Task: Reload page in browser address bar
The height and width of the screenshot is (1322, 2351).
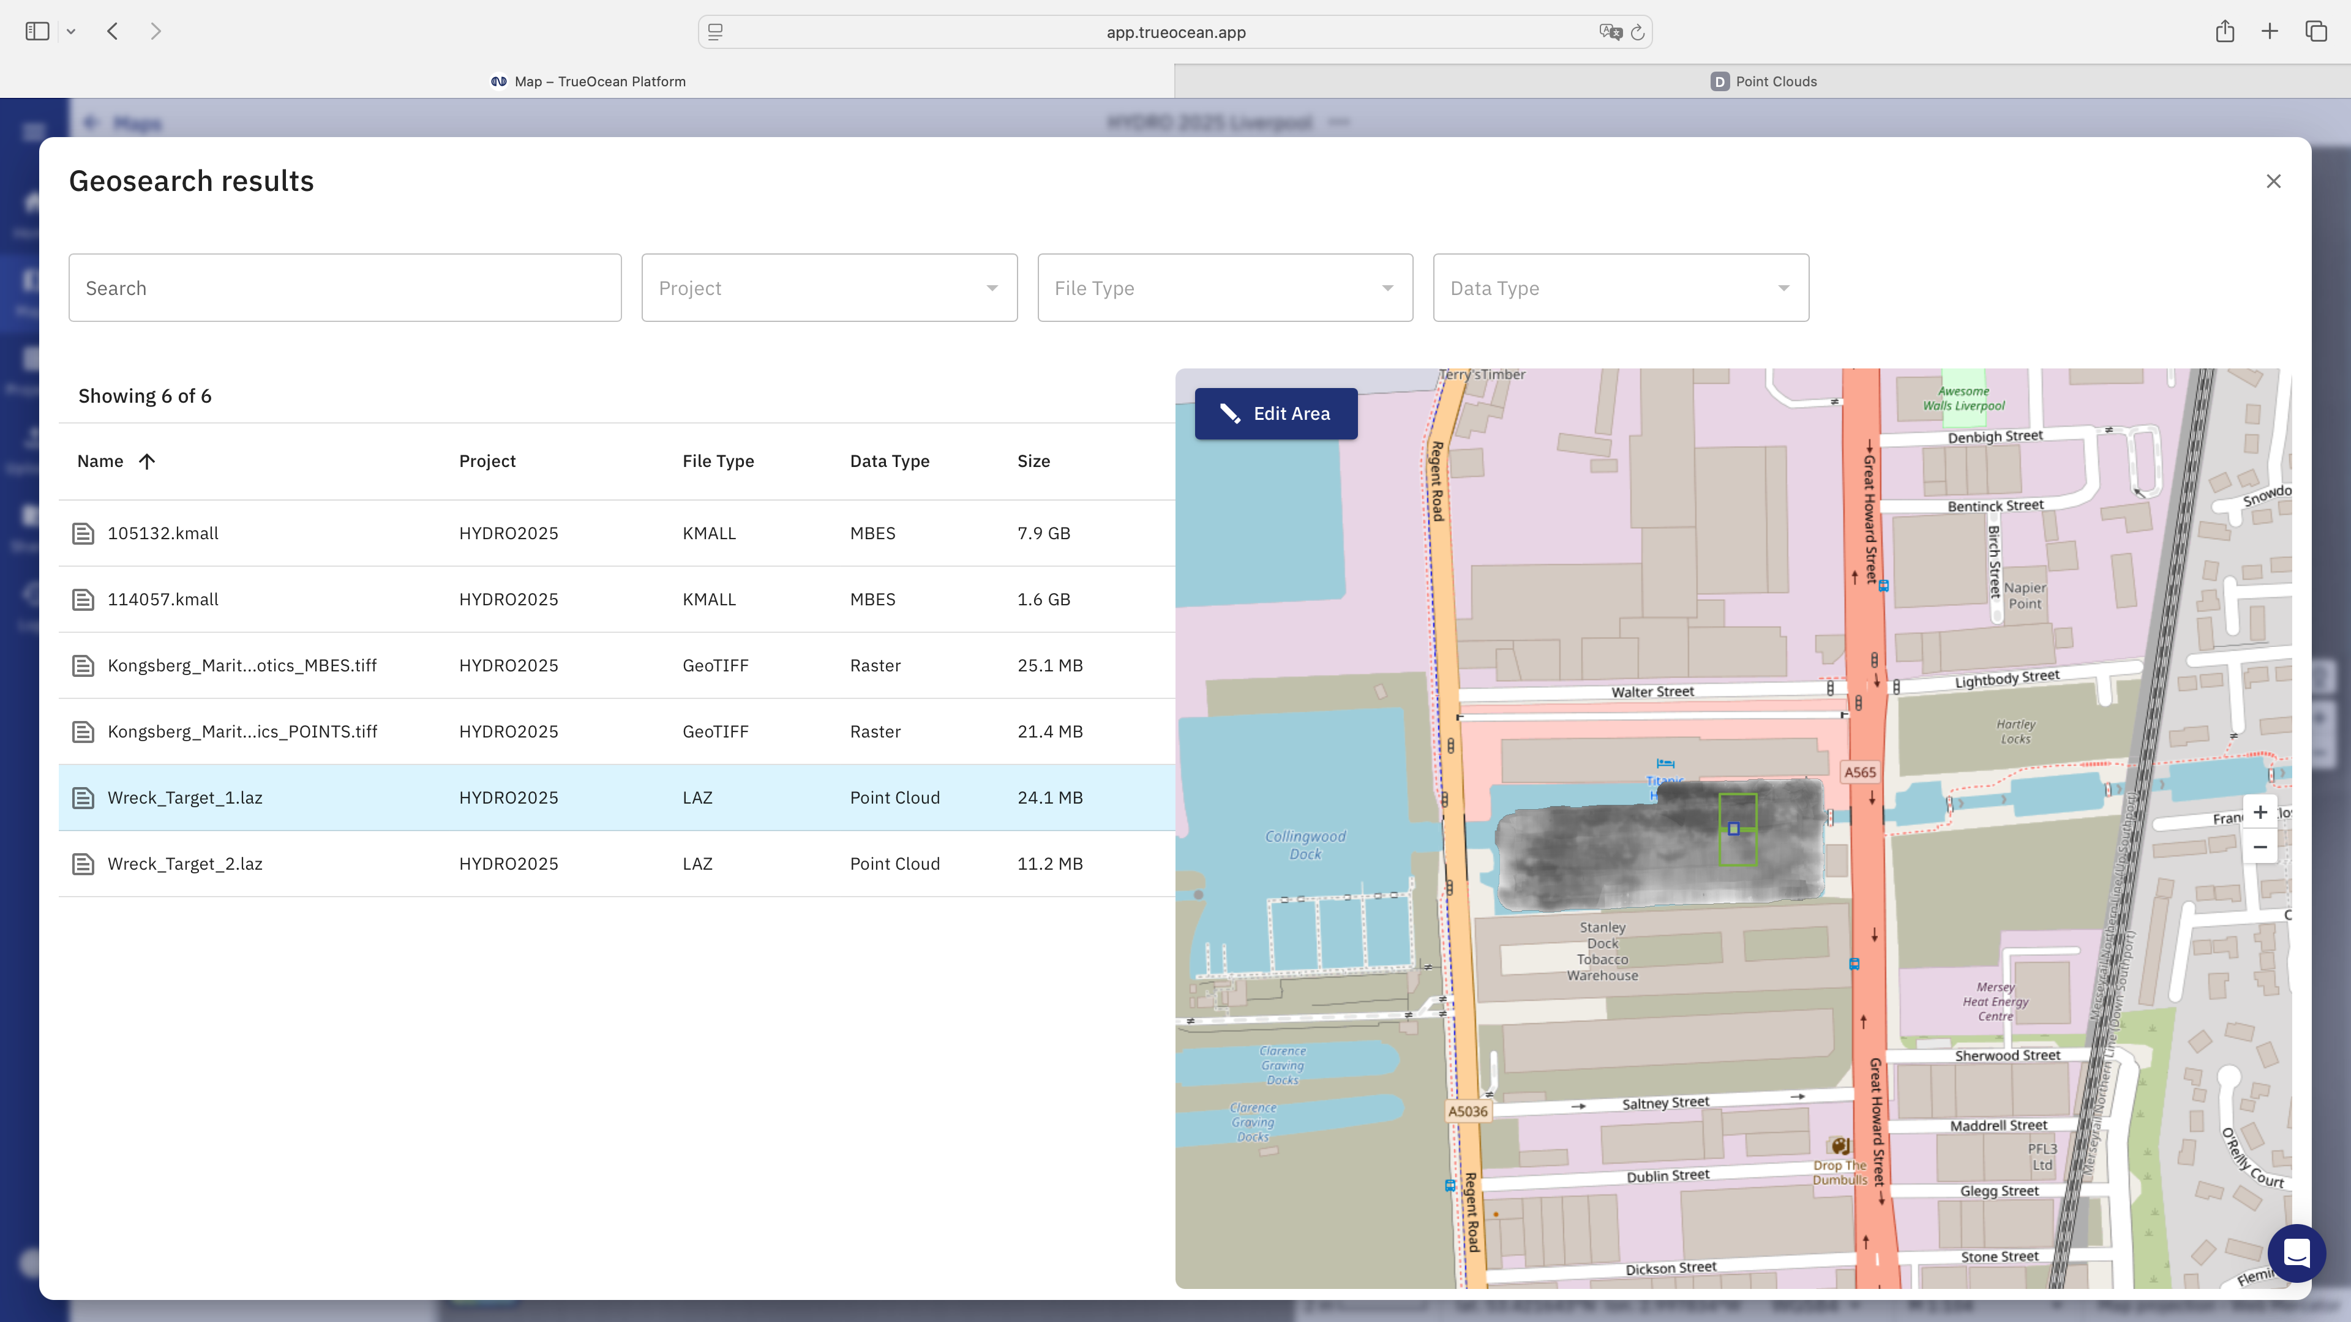Action: [1637, 33]
